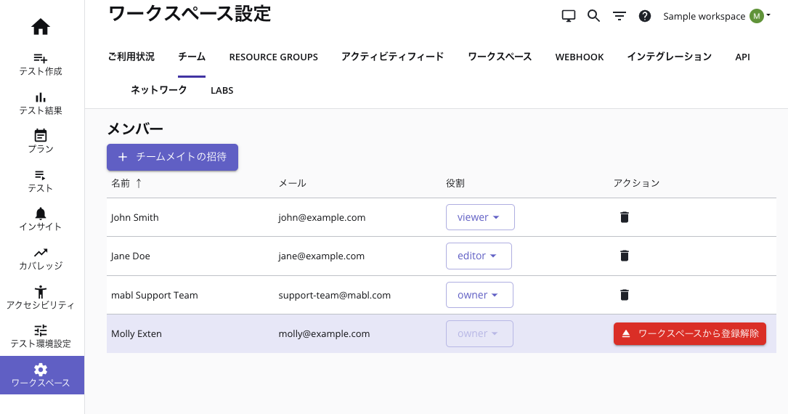This screenshot has height=414, width=788.
Task: Open Sample workspace account menu
Action: pos(716,16)
